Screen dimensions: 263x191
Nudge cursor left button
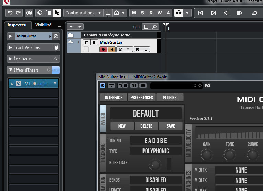tap(227, 13)
